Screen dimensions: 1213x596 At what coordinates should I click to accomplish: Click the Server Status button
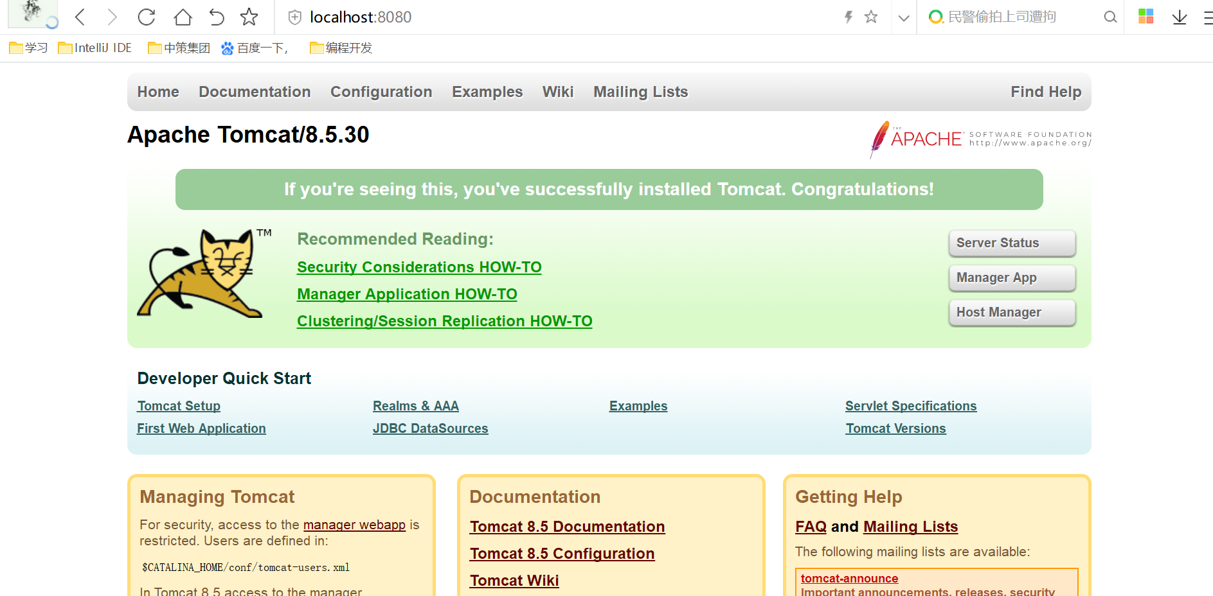coord(1012,243)
